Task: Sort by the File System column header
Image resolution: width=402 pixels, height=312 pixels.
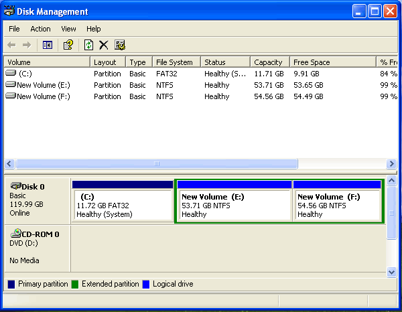Action: pyautogui.click(x=177, y=62)
